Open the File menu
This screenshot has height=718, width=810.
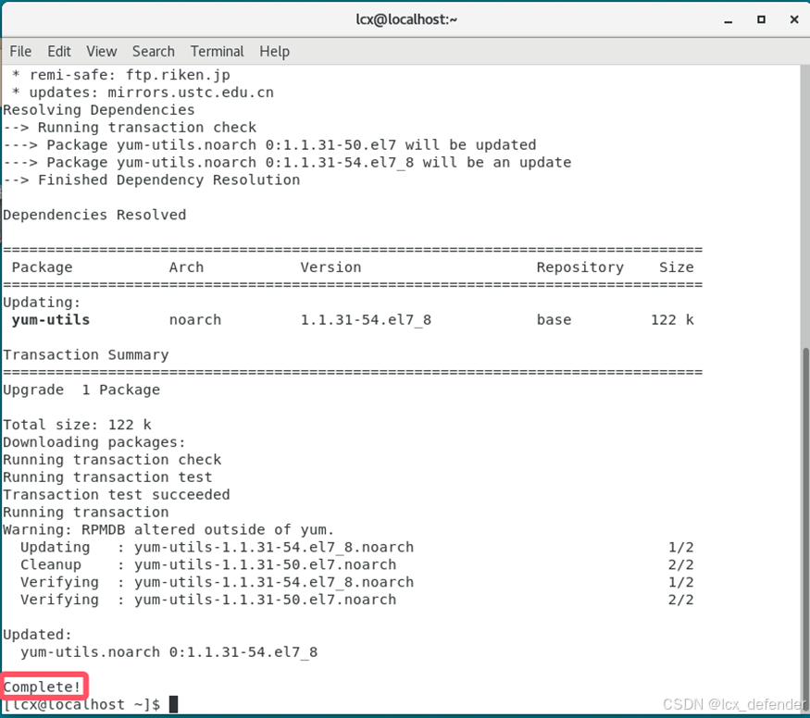point(20,52)
